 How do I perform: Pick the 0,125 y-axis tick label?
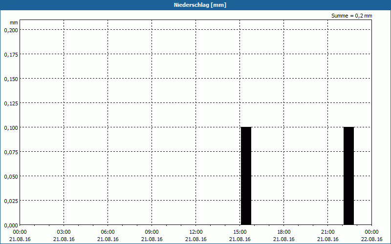point(11,103)
